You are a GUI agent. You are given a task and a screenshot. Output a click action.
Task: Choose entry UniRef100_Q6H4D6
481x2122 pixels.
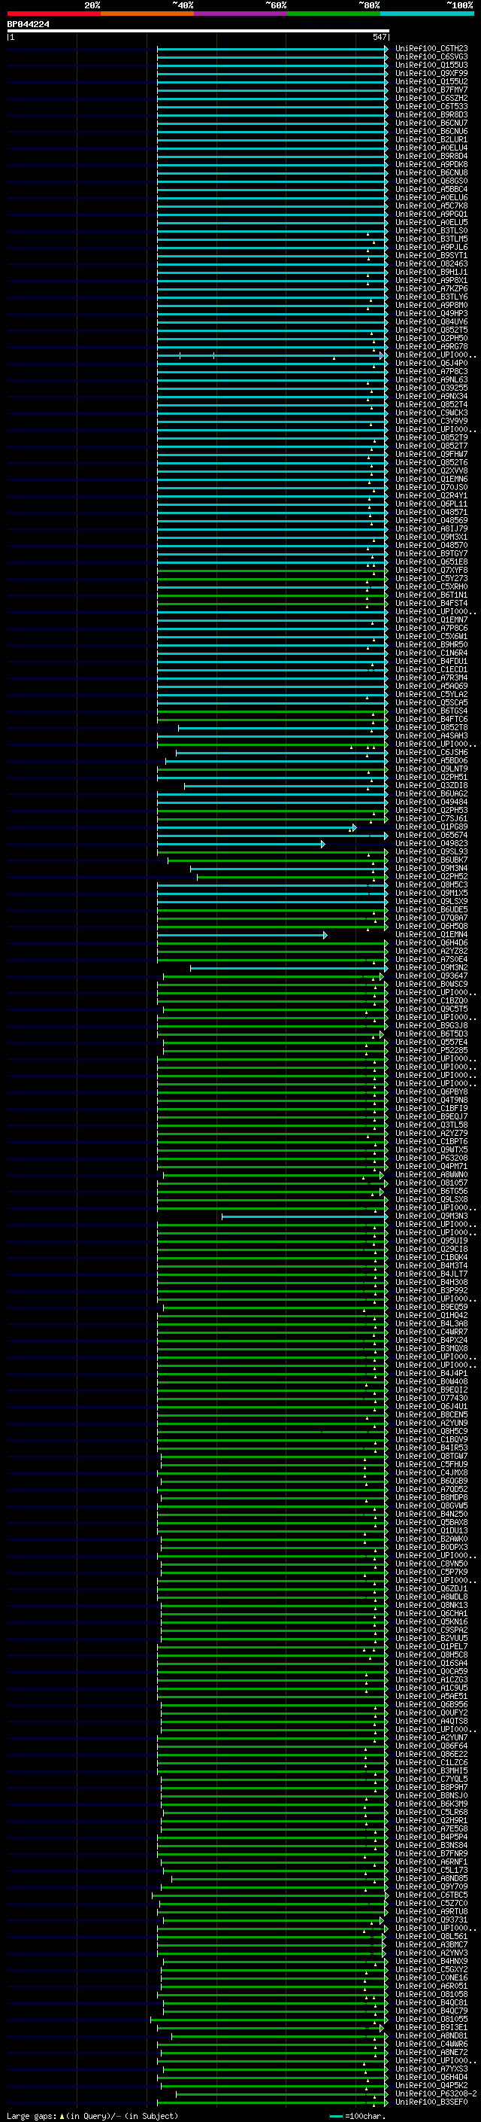click(431, 943)
